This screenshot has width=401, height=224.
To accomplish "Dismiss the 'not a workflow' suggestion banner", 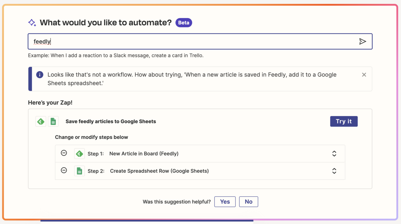I will [364, 75].
